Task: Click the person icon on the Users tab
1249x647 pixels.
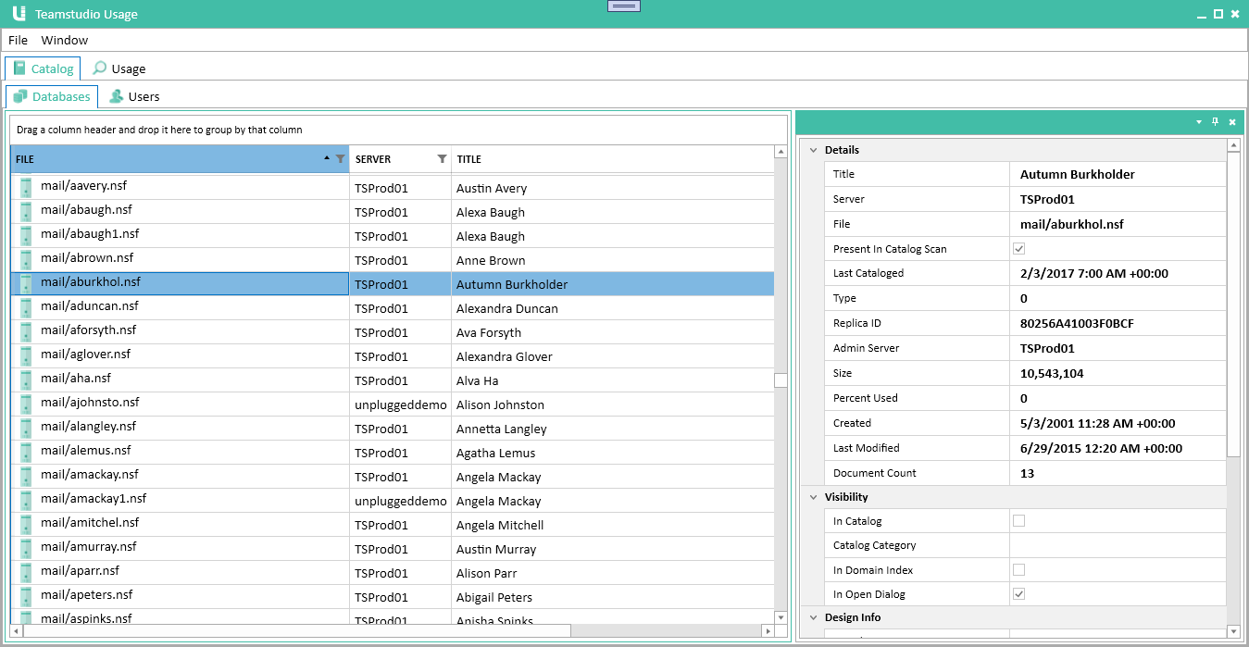Action: click(x=115, y=95)
